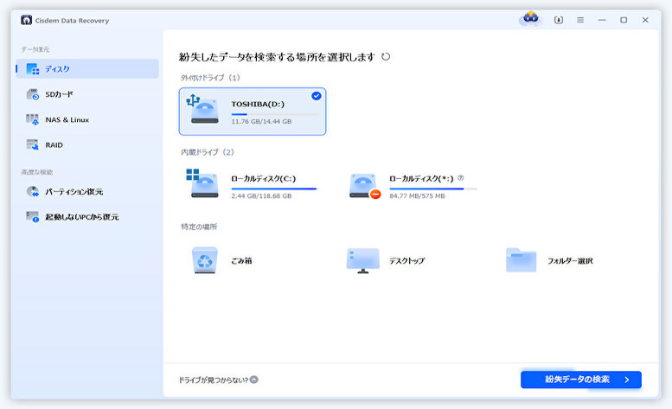
Task: Click the local disk (C:) Windows drive icon
Action: point(203,184)
